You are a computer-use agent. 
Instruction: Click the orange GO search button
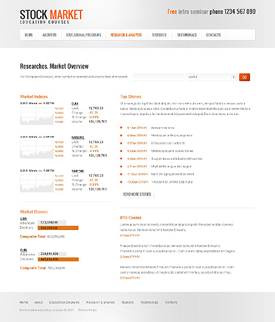click(x=244, y=77)
